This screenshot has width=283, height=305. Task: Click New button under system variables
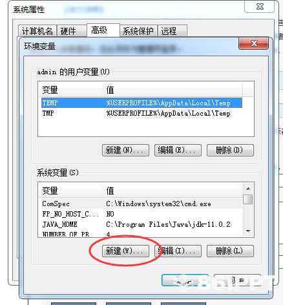tap(125, 251)
